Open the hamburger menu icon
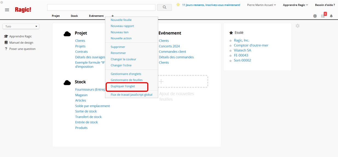This screenshot has width=338, height=157. (7, 10)
